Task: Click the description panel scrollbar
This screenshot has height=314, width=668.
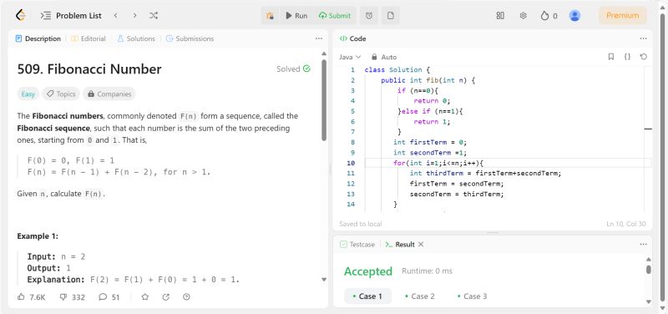Action: (x=324, y=100)
